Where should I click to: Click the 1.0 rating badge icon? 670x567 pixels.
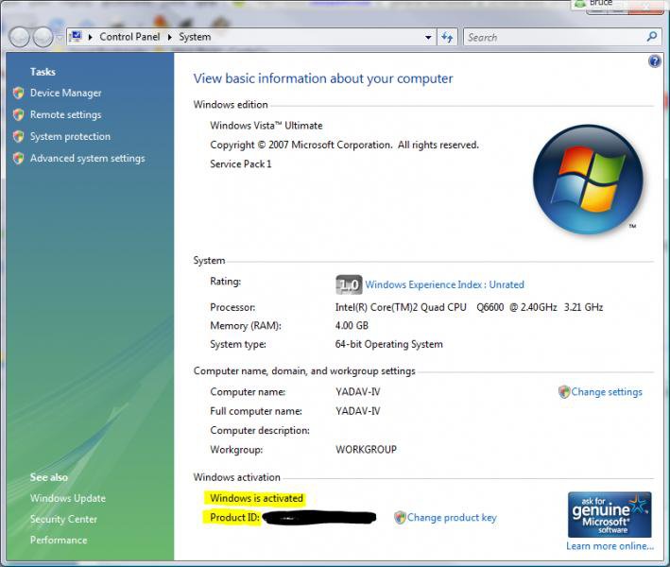(349, 284)
